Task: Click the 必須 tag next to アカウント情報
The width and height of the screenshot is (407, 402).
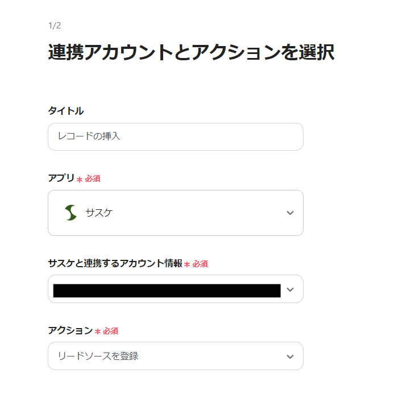Action: click(200, 264)
